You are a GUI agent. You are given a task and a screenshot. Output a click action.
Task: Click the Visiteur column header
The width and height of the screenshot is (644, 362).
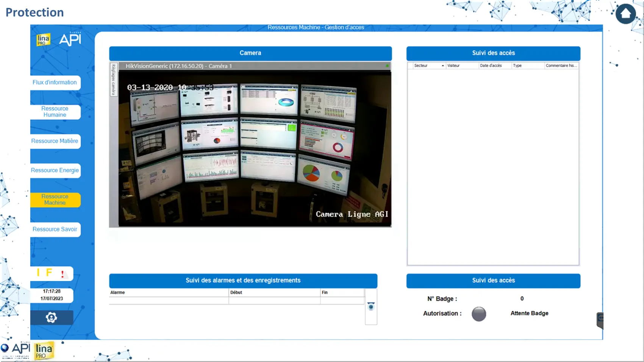coord(453,66)
